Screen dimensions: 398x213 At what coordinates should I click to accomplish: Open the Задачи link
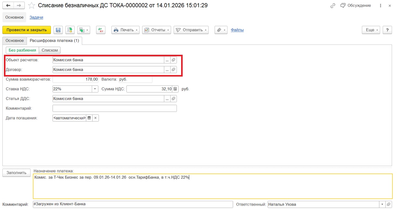[x=36, y=17]
